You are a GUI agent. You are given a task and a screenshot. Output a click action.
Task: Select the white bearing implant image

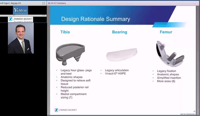122,54
